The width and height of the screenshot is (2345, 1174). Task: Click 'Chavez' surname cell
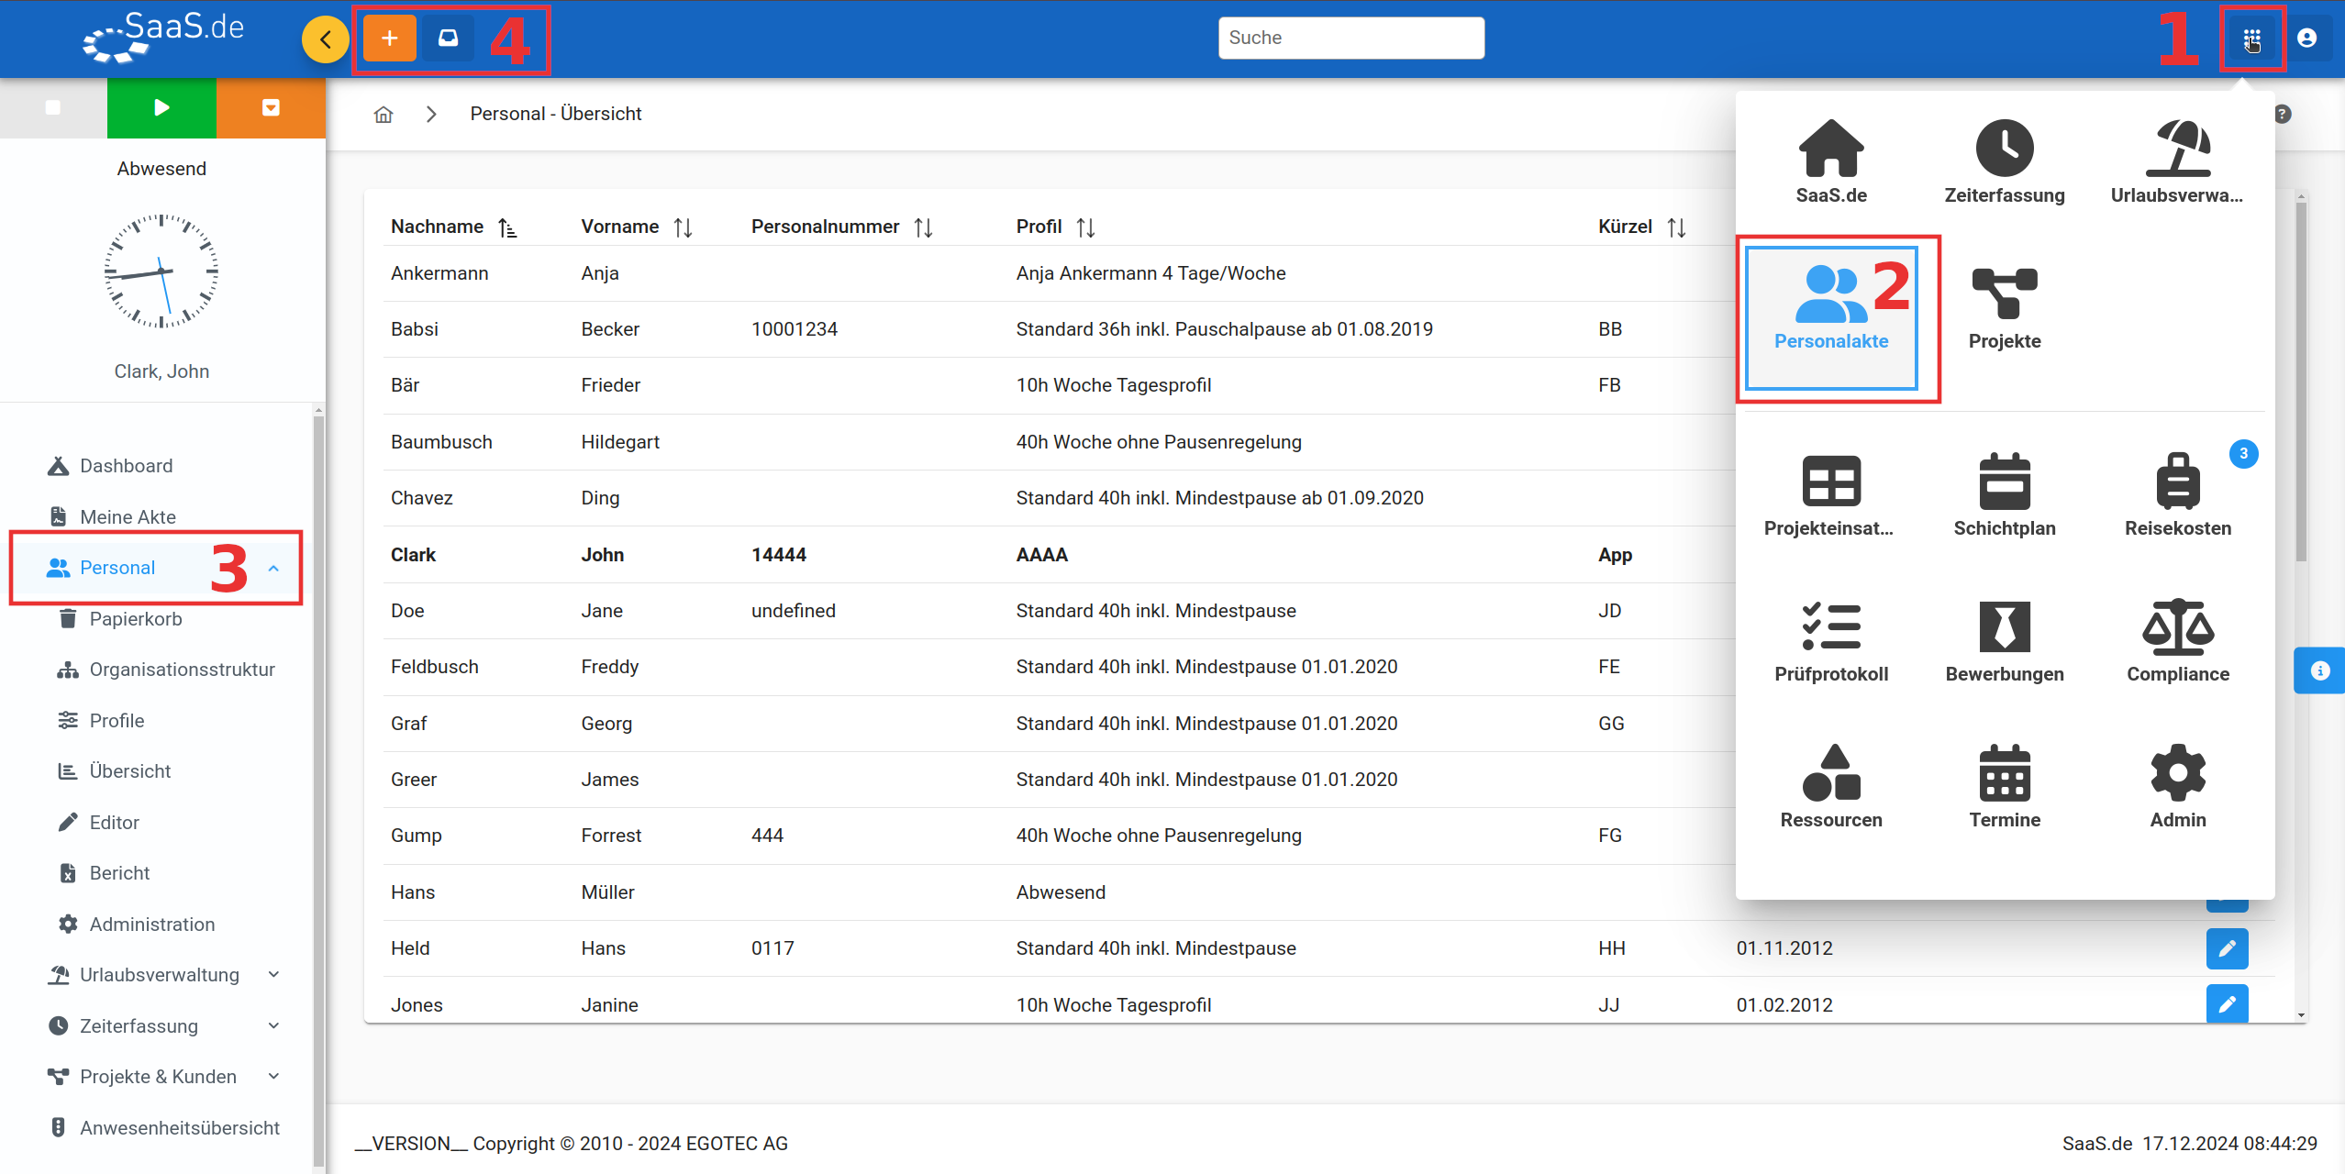tap(421, 498)
